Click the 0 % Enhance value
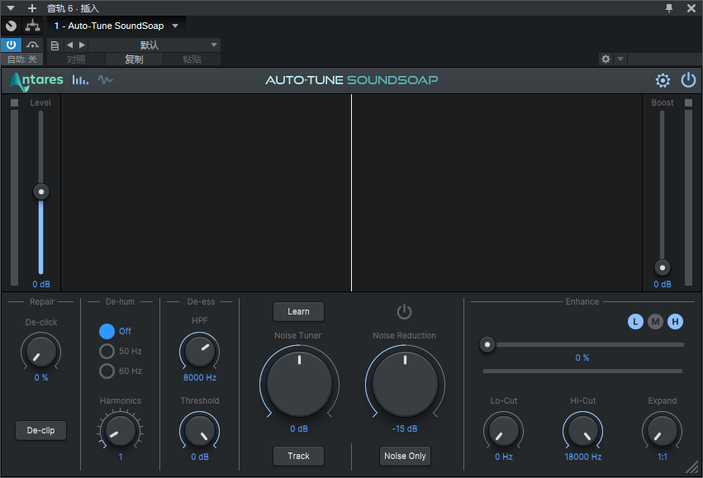 (582, 357)
